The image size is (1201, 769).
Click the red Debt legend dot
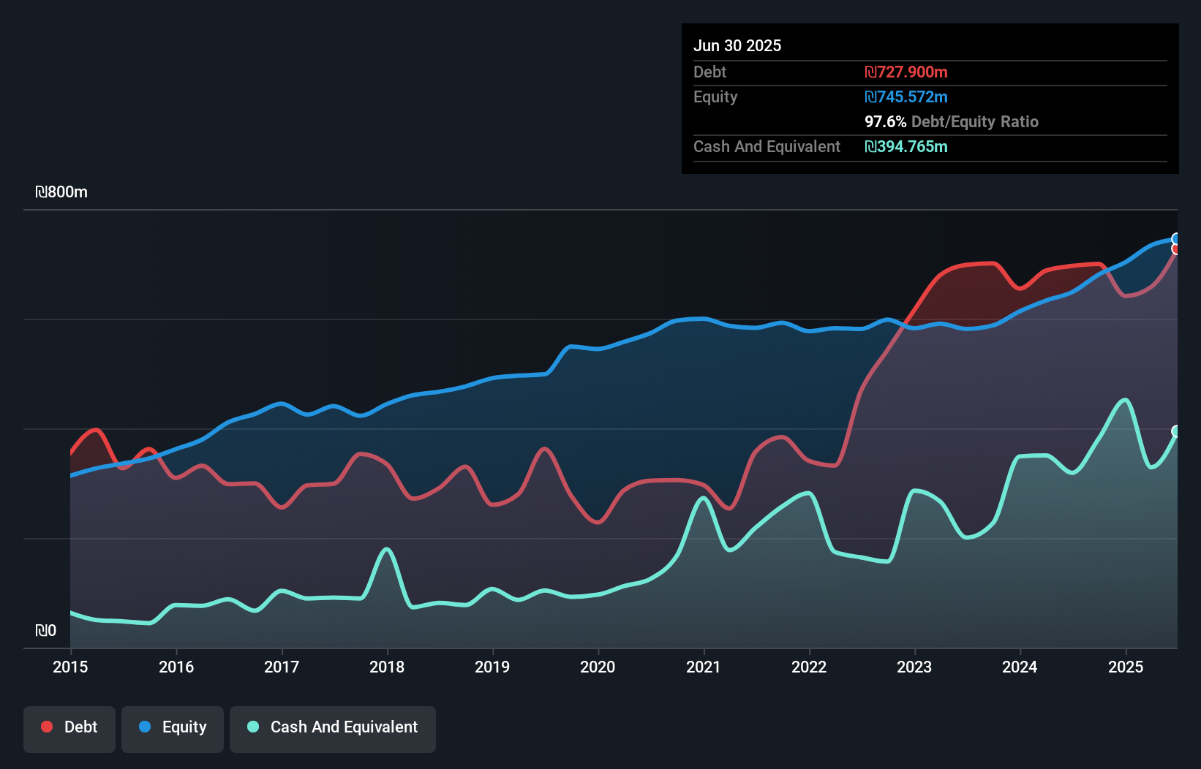[x=47, y=727]
